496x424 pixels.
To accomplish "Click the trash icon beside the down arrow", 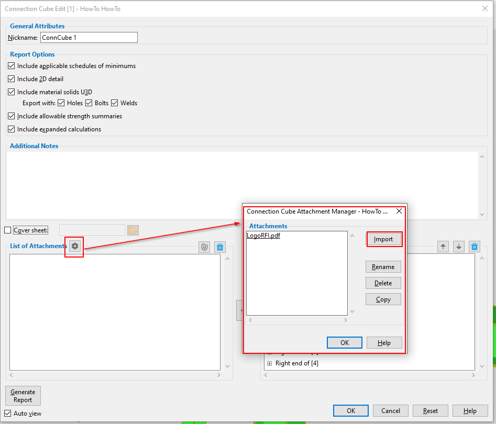I will click(475, 247).
